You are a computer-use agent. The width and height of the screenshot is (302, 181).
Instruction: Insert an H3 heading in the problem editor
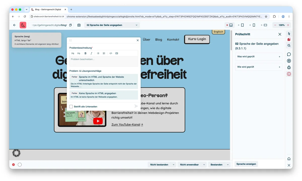pos(79,53)
